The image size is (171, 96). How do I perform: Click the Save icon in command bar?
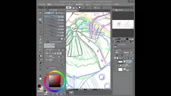click(80, 8)
